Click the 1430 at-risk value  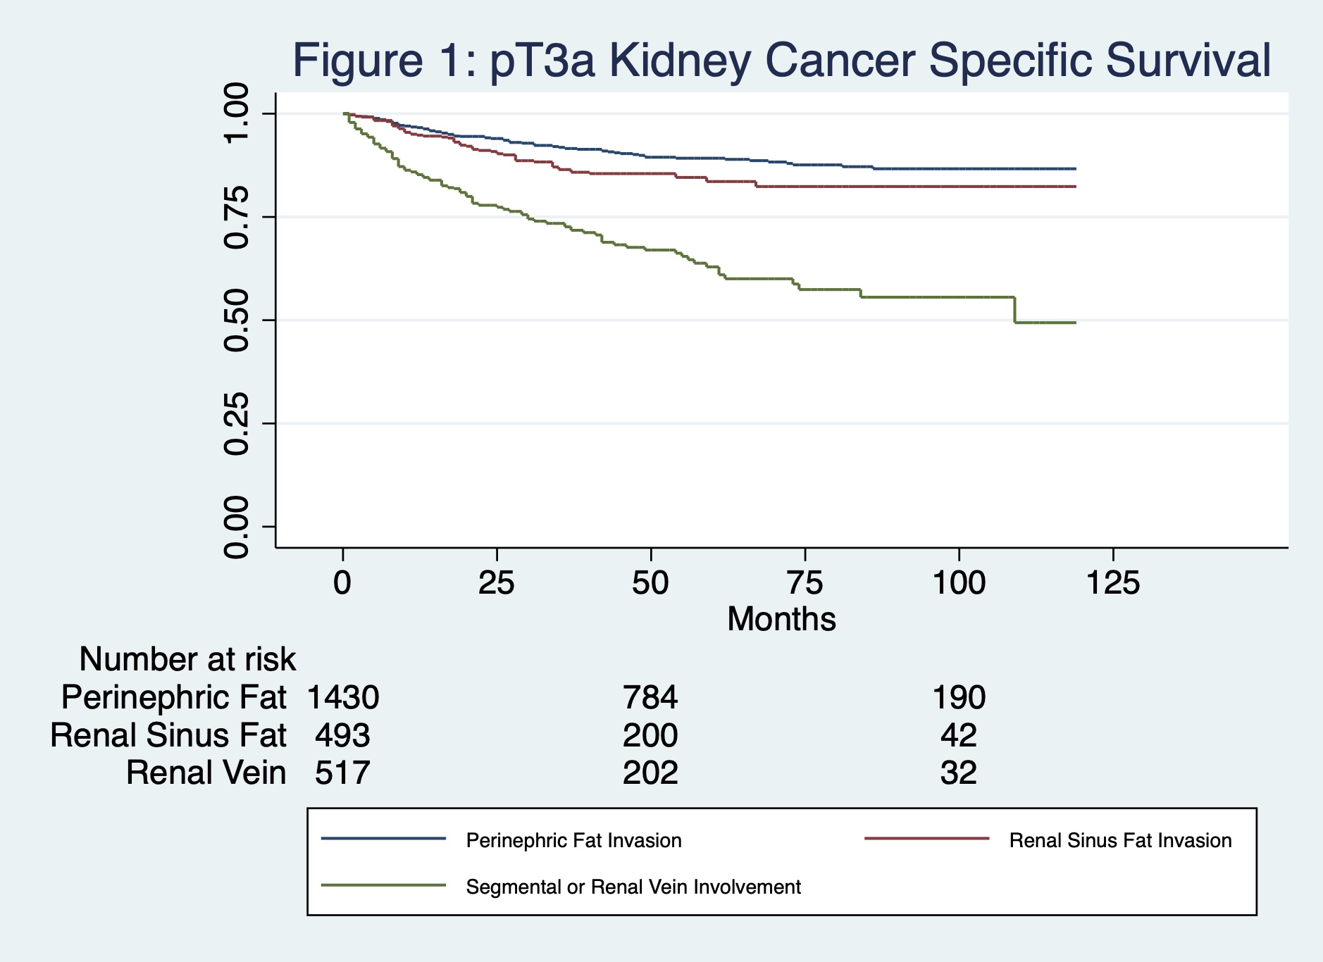click(343, 698)
